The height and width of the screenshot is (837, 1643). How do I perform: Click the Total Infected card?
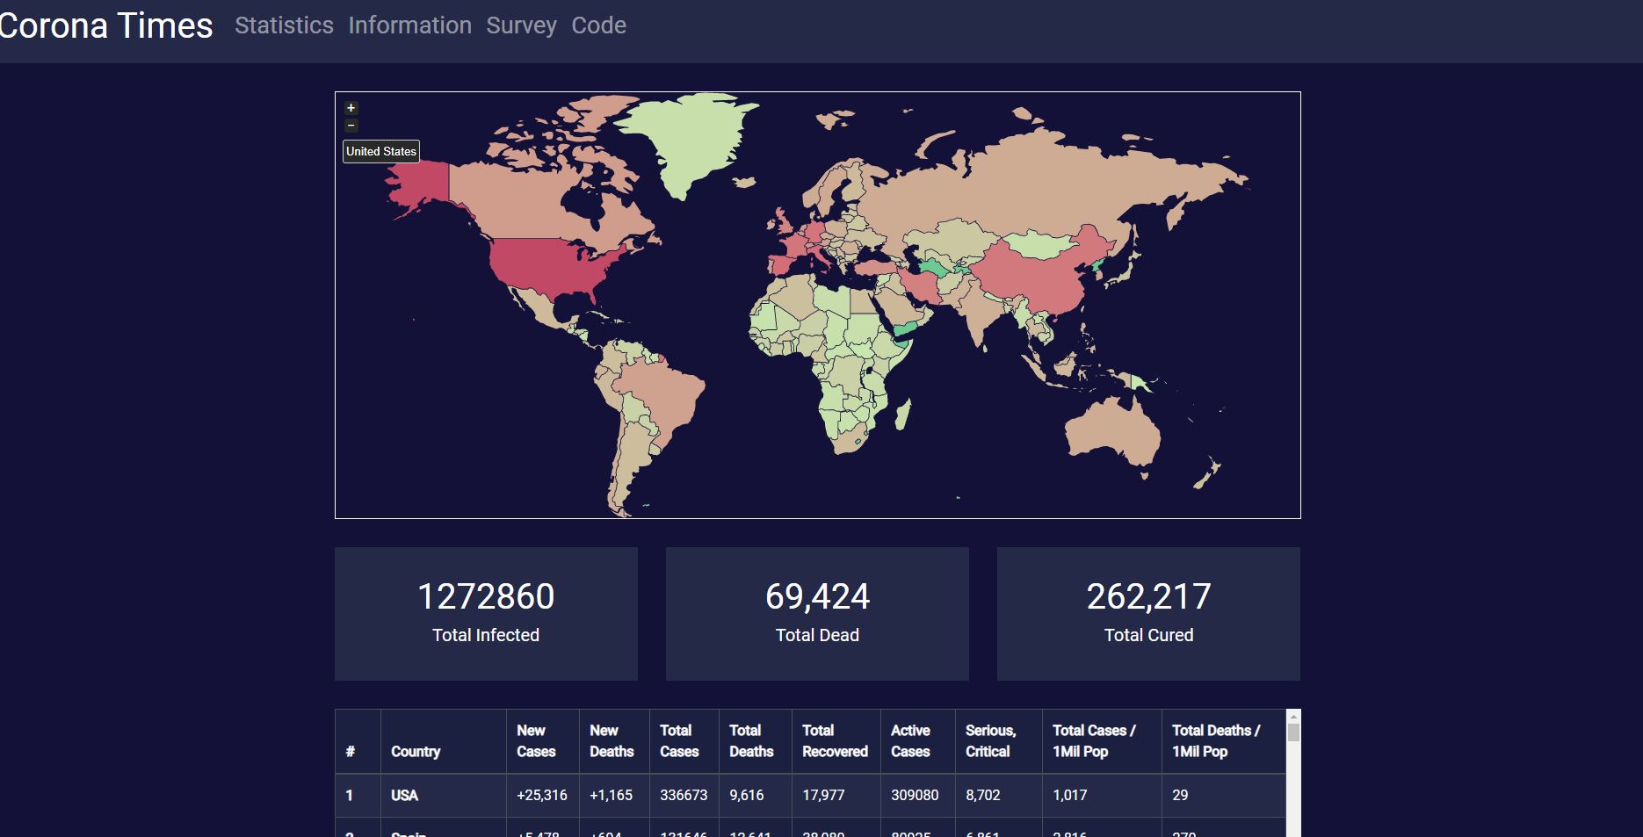(x=486, y=614)
